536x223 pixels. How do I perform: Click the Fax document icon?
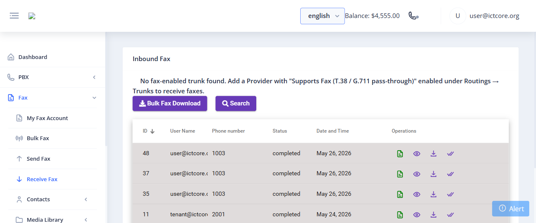click(11, 97)
